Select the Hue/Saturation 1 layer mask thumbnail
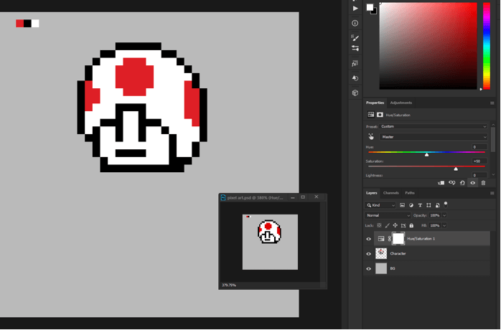Image resolution: width=501 pixels, height=330 pixels. click(398, 239)
